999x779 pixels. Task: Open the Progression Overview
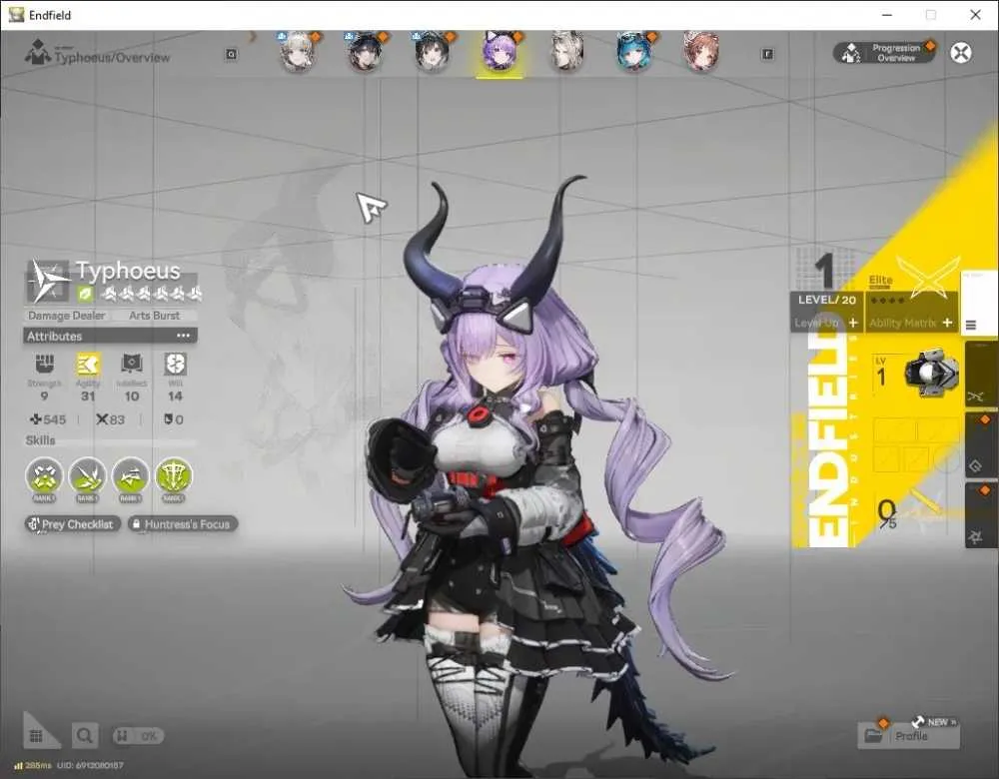point(884,53)
